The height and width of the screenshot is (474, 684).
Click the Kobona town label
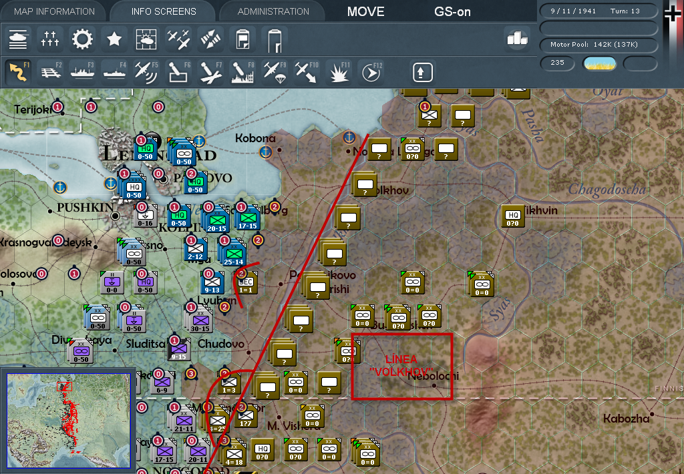(255, 138)
